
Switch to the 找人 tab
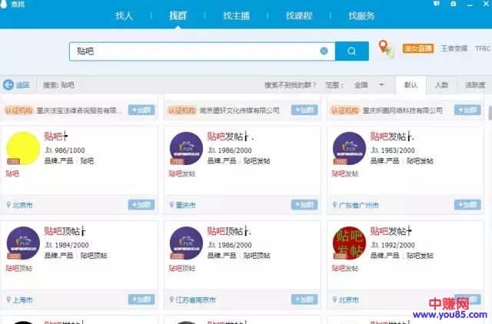coord(124,16)
